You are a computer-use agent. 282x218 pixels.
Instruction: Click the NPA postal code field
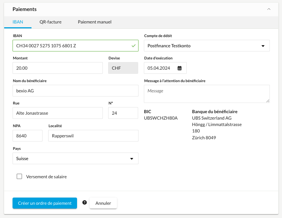[27, 136]
